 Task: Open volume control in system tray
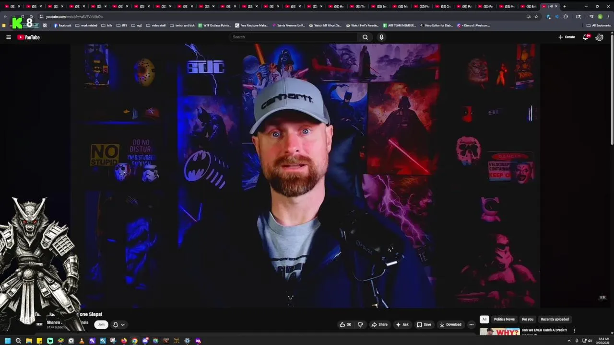[589, 341]
